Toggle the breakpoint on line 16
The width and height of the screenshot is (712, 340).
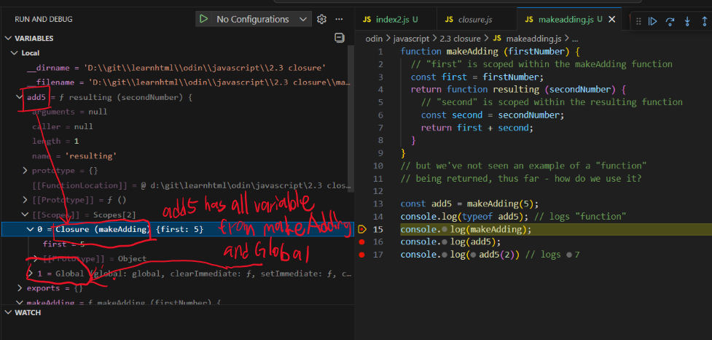click(361, 242)
